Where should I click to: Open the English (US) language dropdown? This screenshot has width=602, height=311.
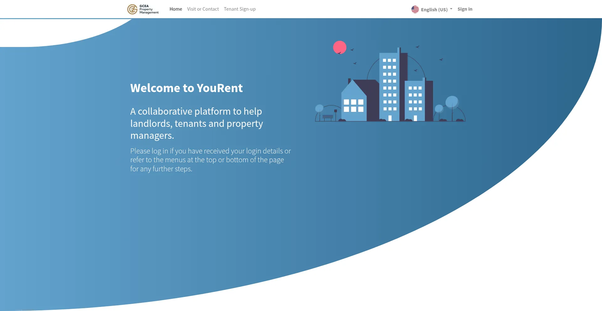[434, 10]
